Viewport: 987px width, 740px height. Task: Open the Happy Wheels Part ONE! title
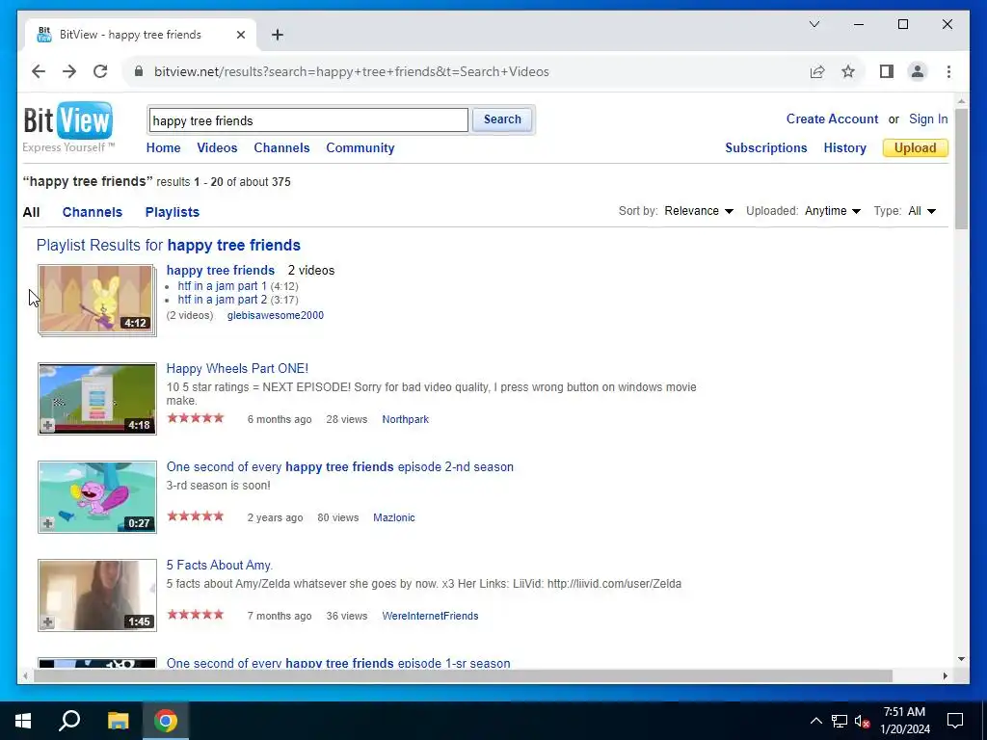click(237, 368)
